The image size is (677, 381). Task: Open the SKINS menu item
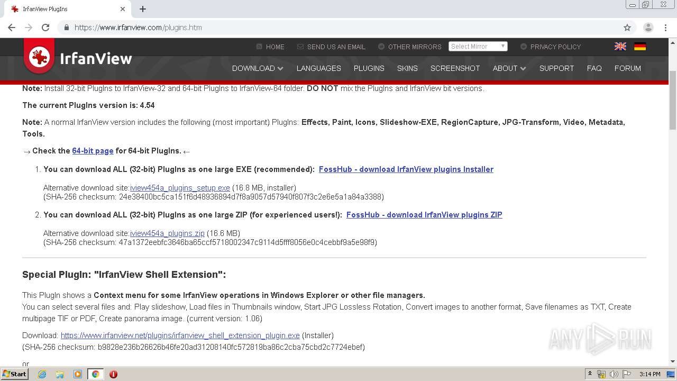pyautogui.click(x=407, y=68)
